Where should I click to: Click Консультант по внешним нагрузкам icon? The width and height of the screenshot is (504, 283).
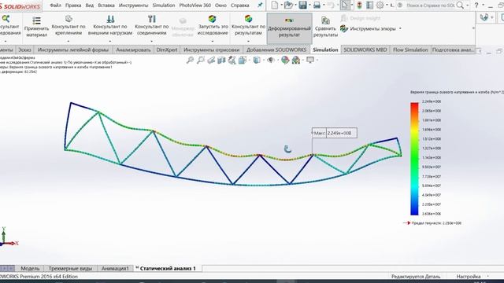coord(110,19)
